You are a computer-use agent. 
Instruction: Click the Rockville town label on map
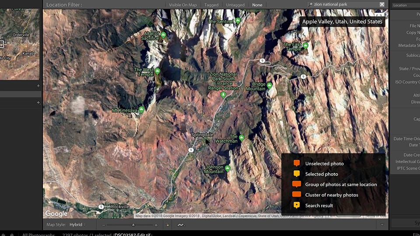pyautogui.click(x=120, y=207)
